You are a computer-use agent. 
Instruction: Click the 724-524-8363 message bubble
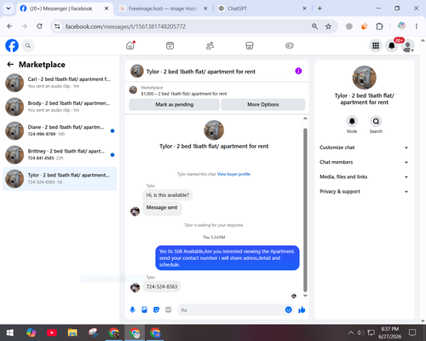pos(162,286)
